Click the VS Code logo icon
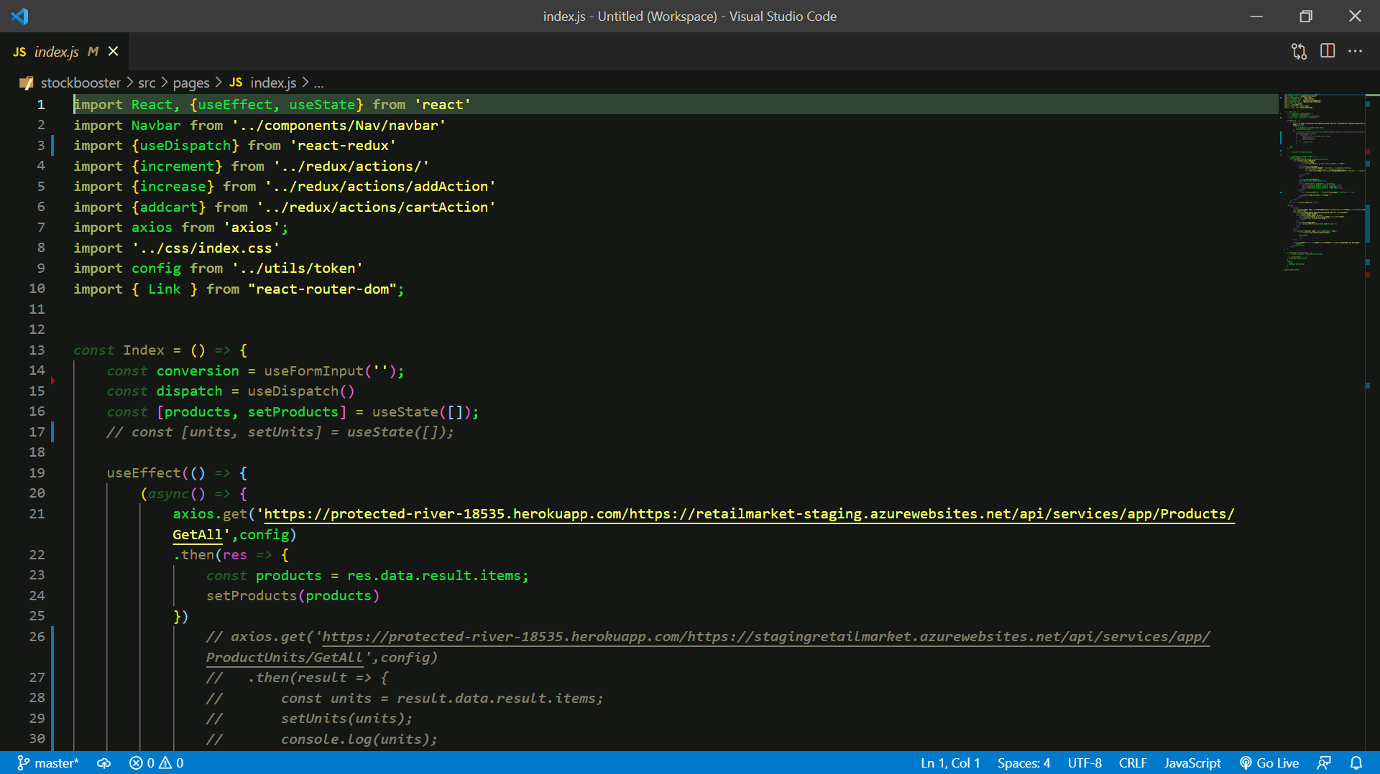This screenshot has width=1380, height=774. pyautogui.click(x=19, y=16)
